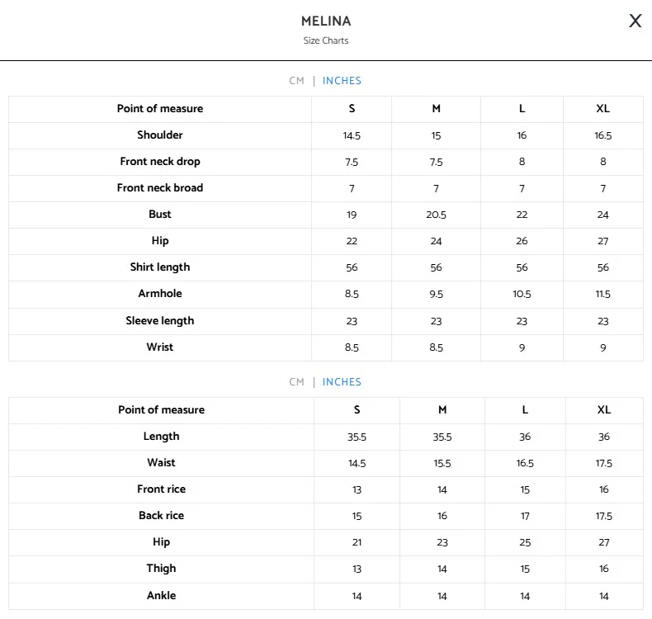
Task: Click the MELINA title heading
Action: 326,21
